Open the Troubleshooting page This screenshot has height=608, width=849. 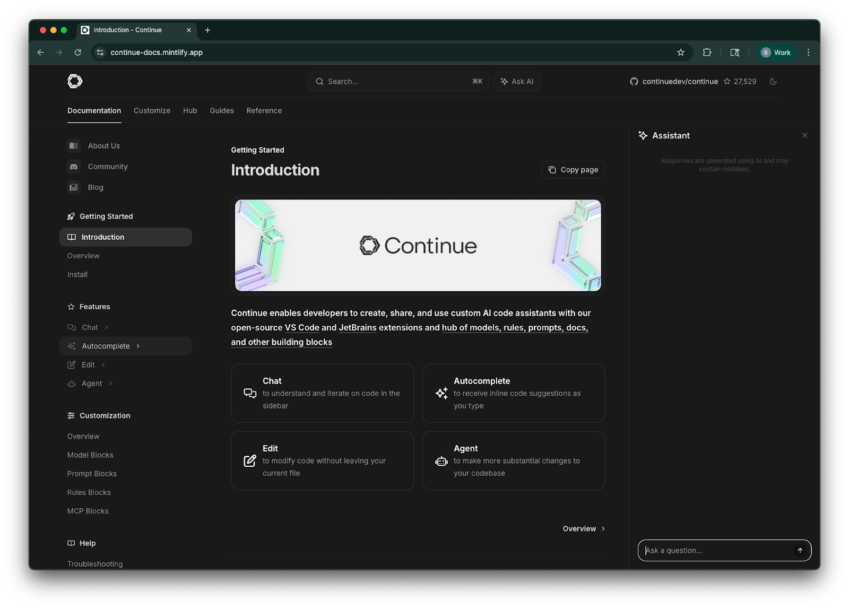point(95,564)
